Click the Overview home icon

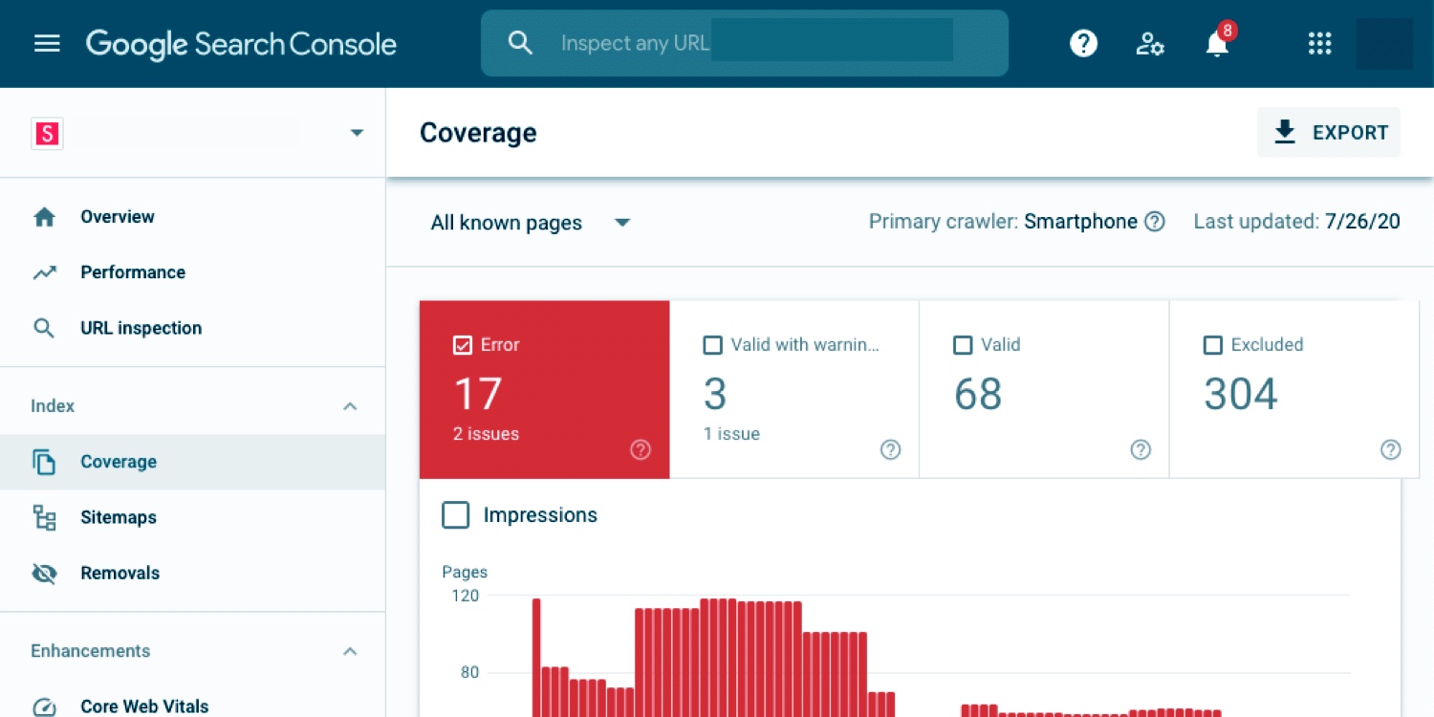44,217
